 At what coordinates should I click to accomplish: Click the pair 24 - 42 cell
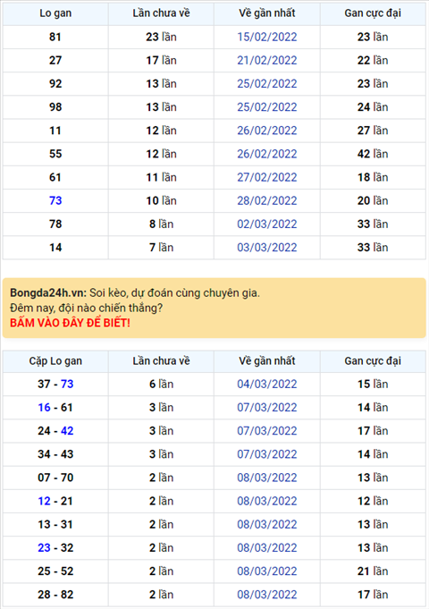(x=55, y=431)
